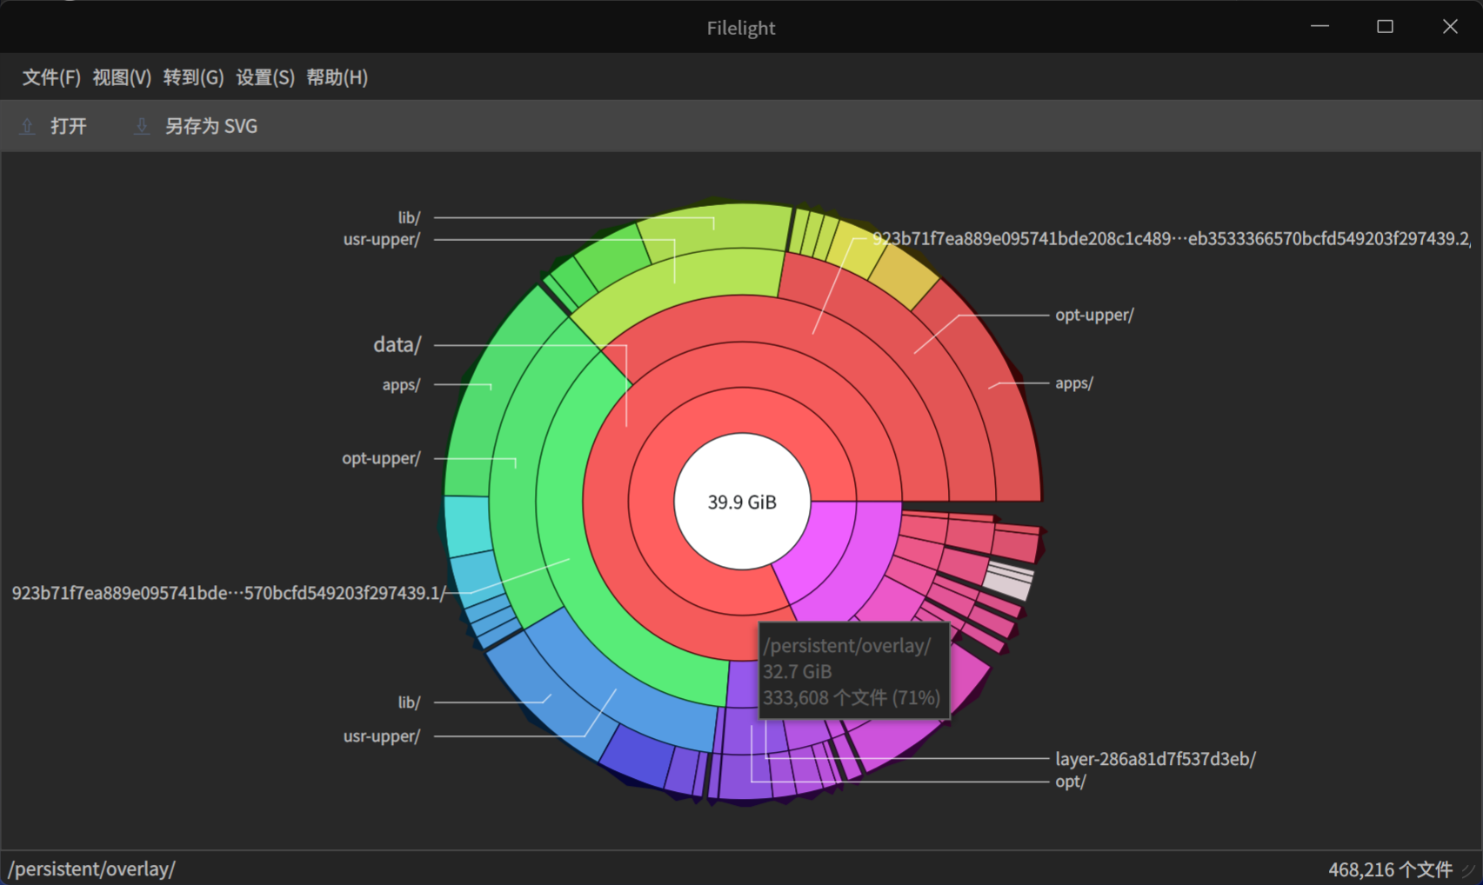This screenshot has width=1483, height=885.
Task: Click the left apps/ label
Action: coord(401,384)
